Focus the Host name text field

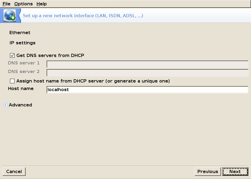pyautogui.click(x=147, y=89)
